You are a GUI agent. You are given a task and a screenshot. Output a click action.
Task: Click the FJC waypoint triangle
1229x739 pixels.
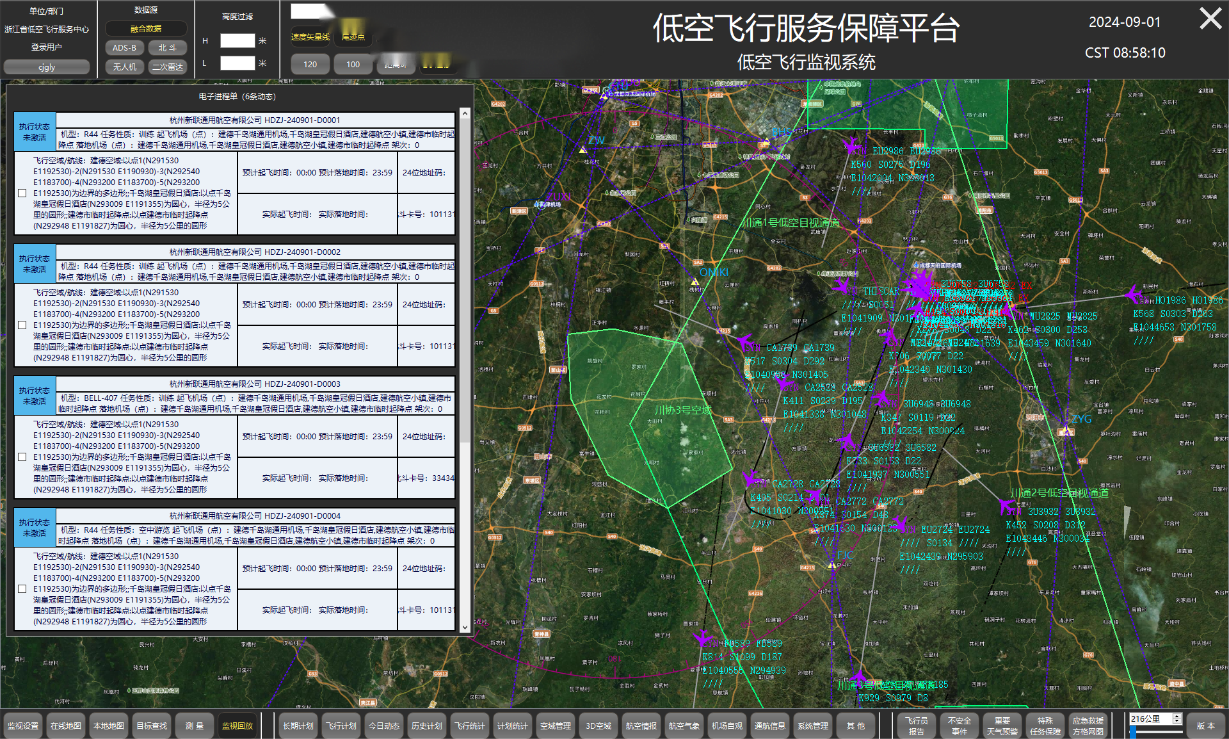tap(831, 565)
